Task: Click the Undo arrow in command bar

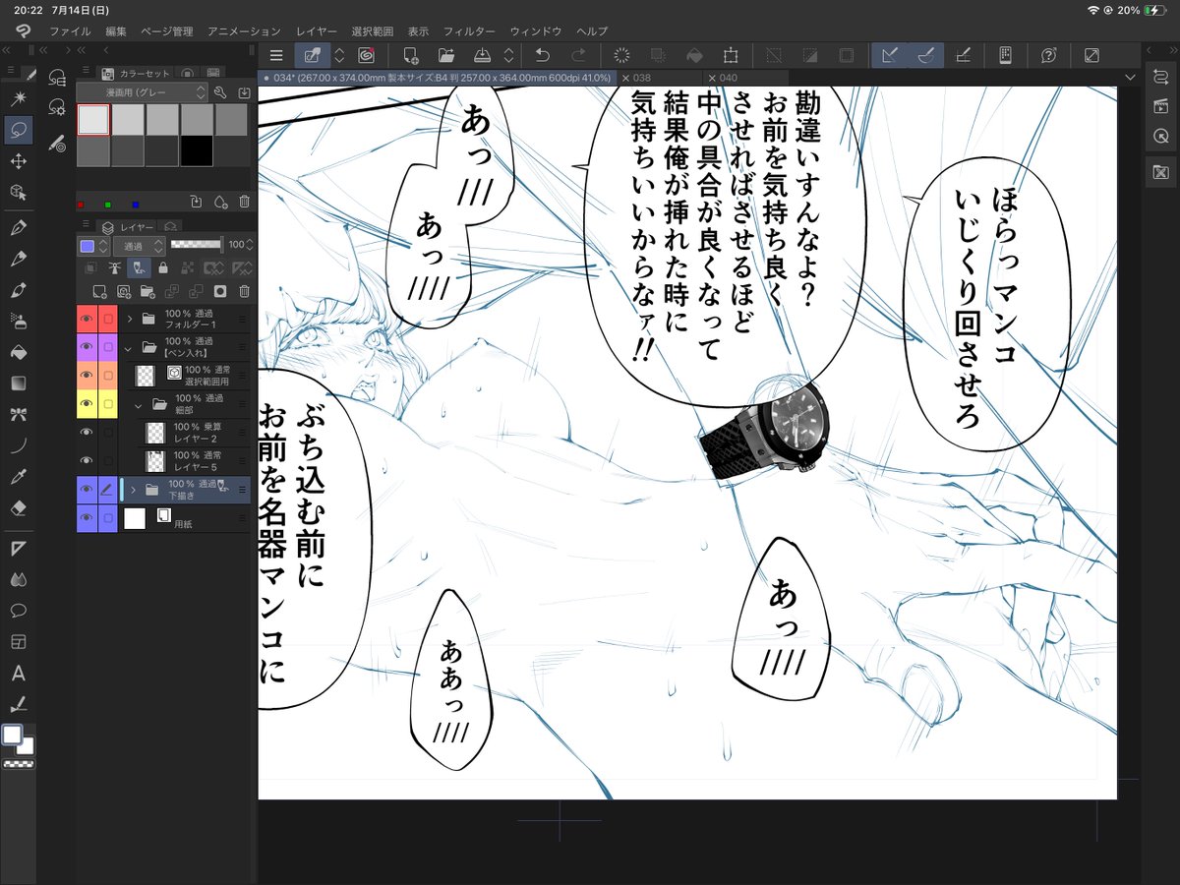Action: pyautogui.click(x=542, y=55)
